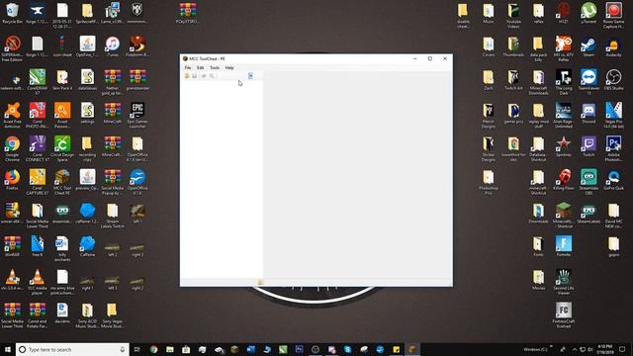Open the Steam desktop shortcut
Viewport: 633px width, 356px height.
coord(588,46)
